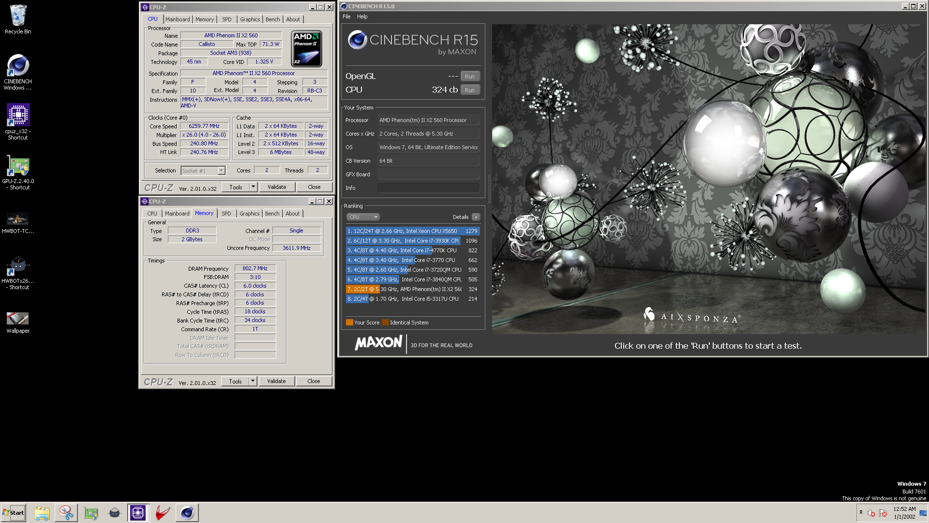The image size is (929, 523).
Task: Open the Recycle Bin desktop icon
Action: [18, 19]
